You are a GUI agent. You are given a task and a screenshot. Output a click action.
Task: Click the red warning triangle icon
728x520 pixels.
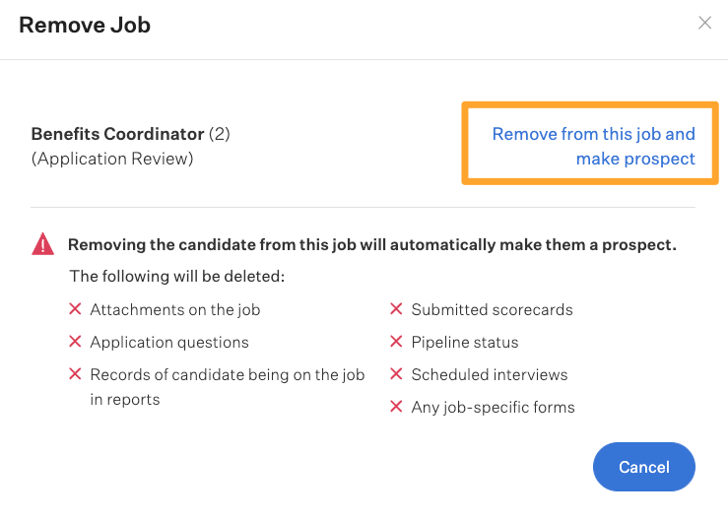coord(42,244)
